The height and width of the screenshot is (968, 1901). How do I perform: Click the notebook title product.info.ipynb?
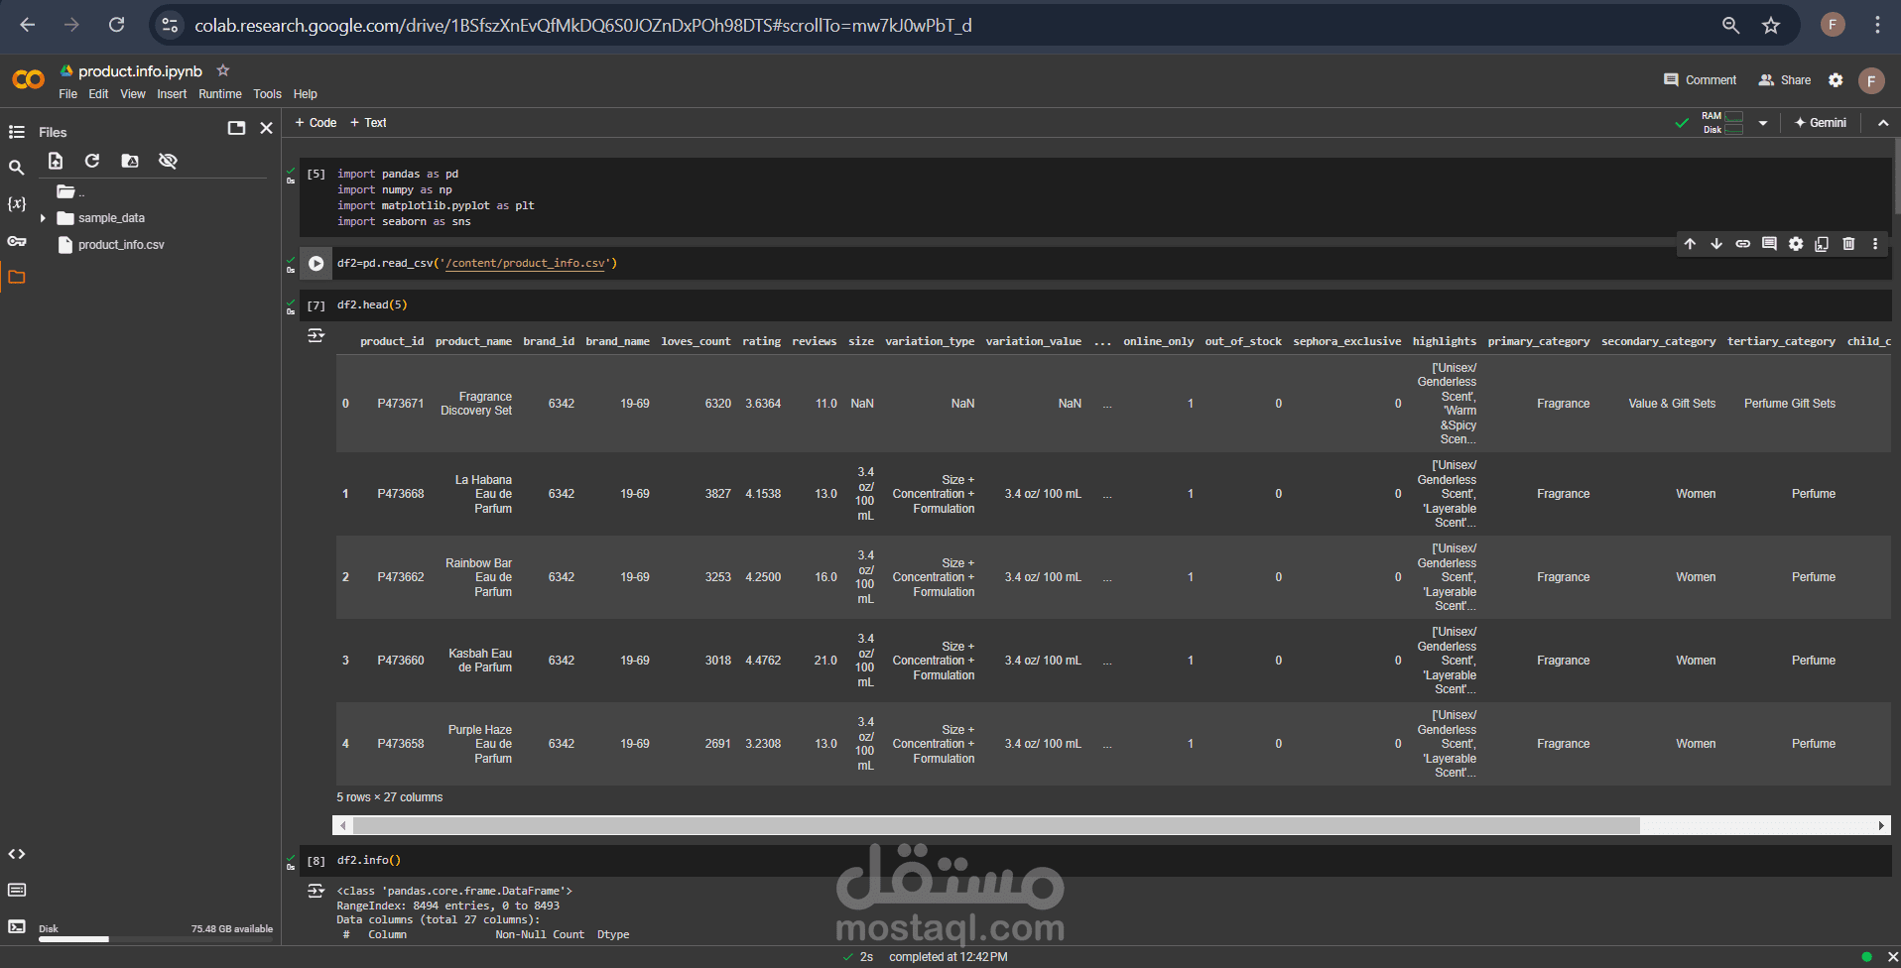[140, 71]
